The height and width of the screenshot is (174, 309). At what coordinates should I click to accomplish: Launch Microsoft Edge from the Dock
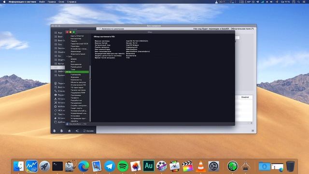[84, 166]
